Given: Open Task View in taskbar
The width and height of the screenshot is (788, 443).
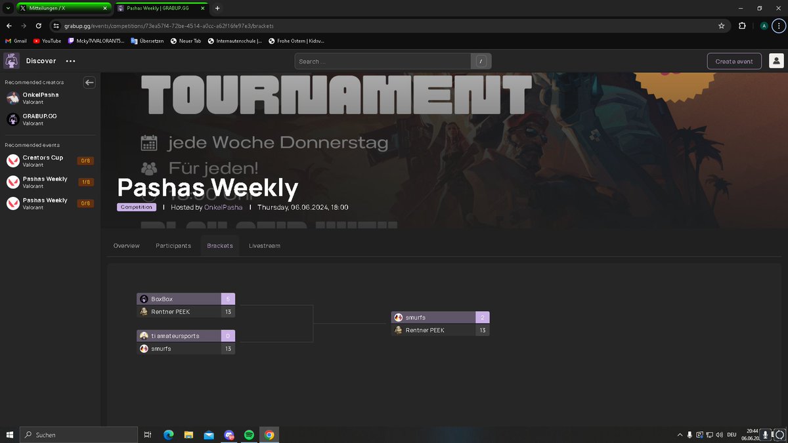Looking at the screenshot, I should coord(148,434).
